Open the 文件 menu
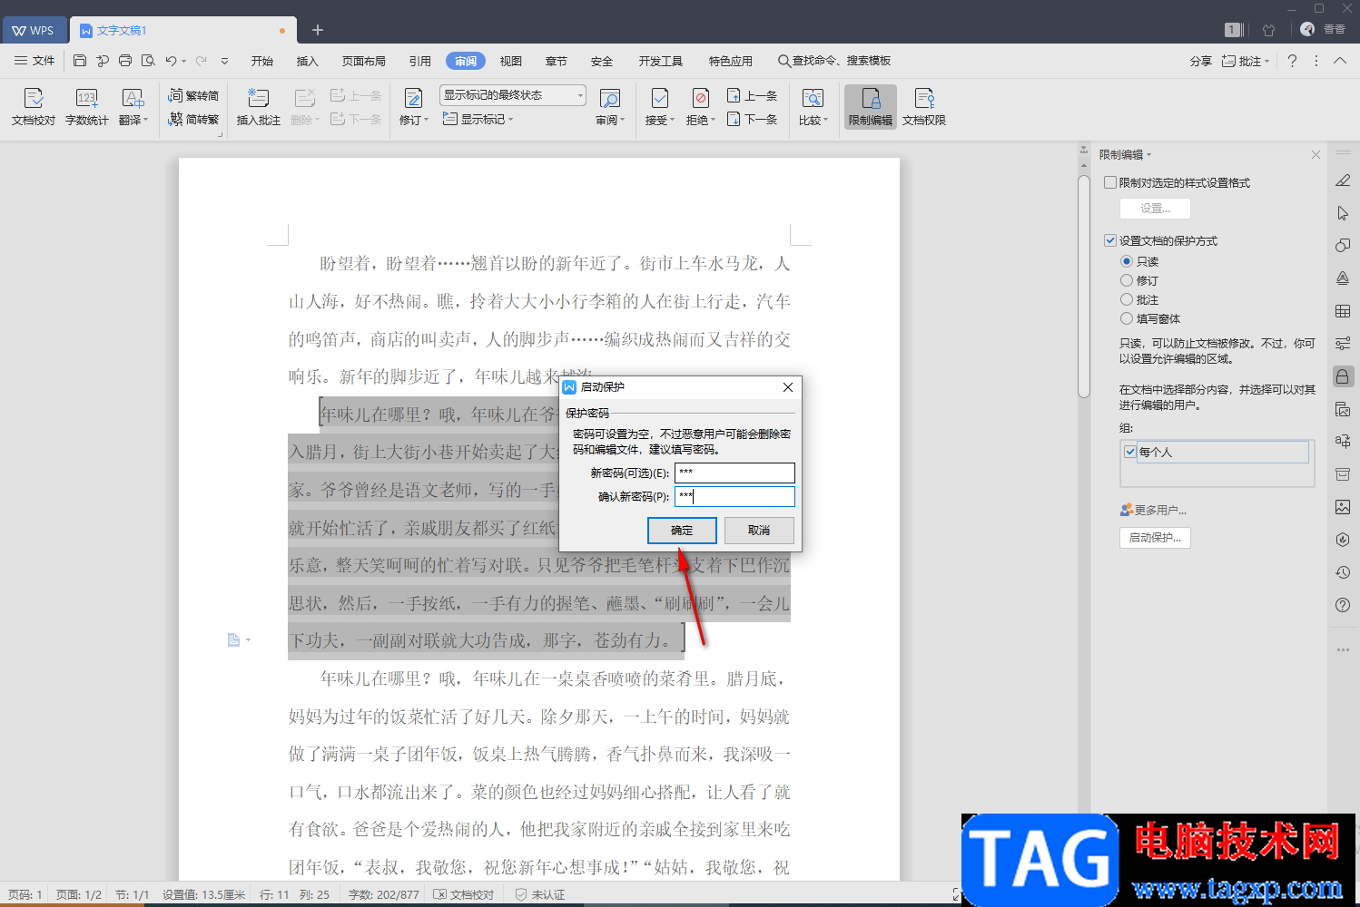Screen dimensions: 1360x907 coord(34,61)
